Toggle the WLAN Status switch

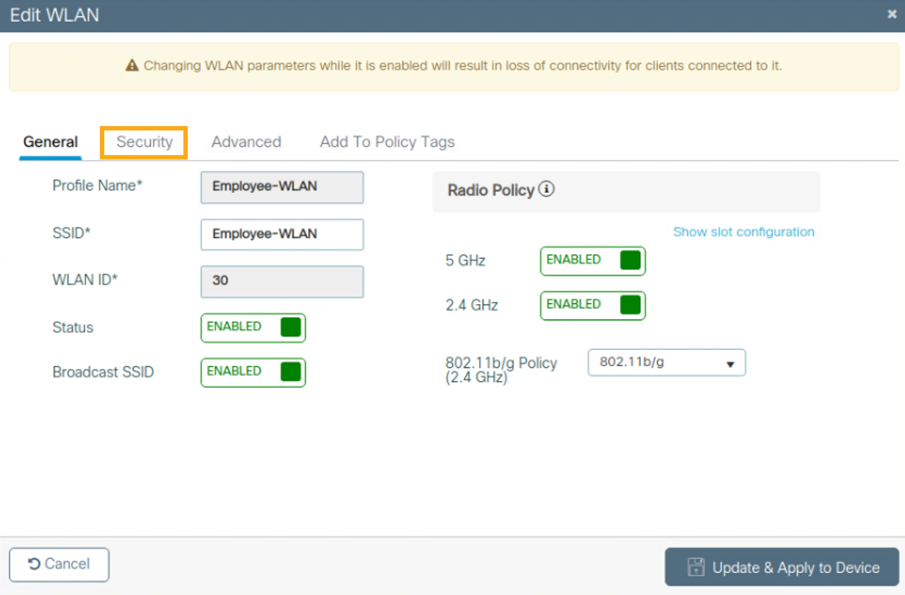(x=253, y=328)
